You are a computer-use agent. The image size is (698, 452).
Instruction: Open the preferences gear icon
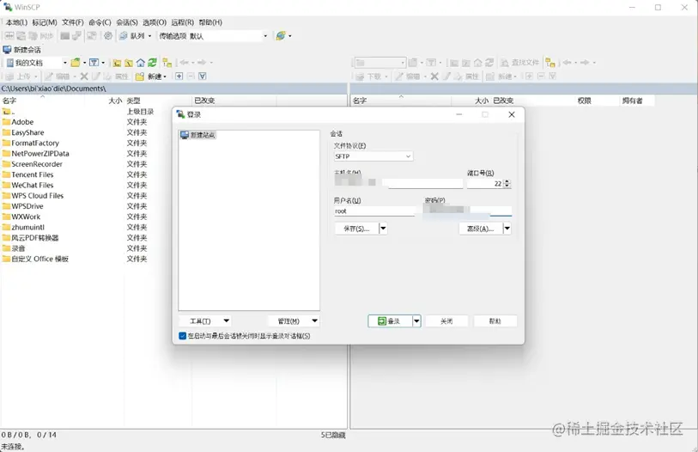[107, 35]
